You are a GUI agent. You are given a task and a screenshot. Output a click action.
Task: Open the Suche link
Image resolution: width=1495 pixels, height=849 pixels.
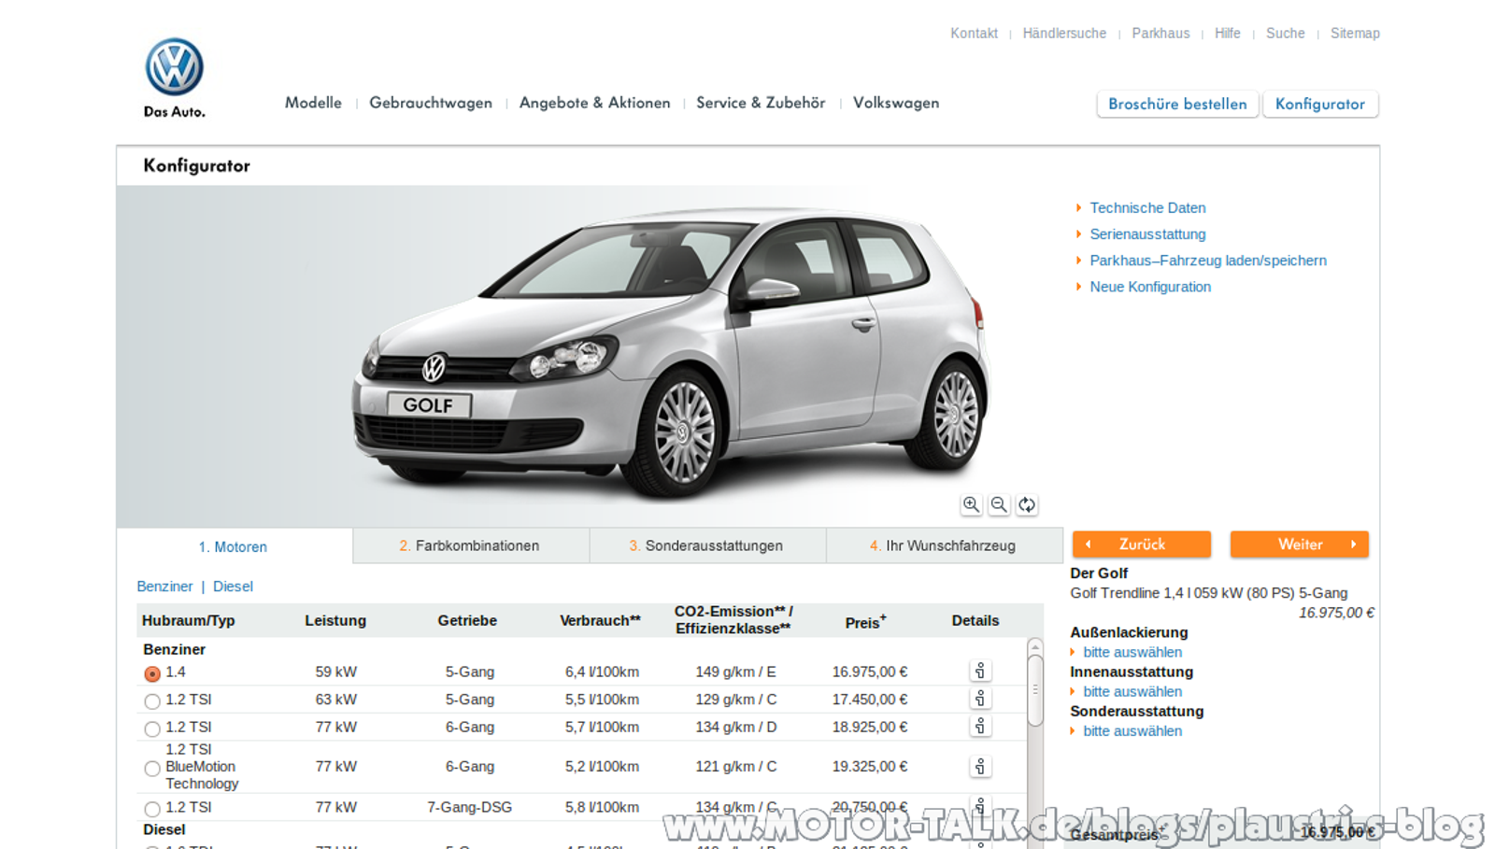click(1285, 34)
